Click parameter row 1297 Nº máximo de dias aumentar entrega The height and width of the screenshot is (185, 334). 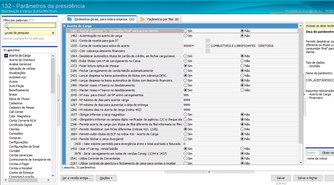pos(182,105)
